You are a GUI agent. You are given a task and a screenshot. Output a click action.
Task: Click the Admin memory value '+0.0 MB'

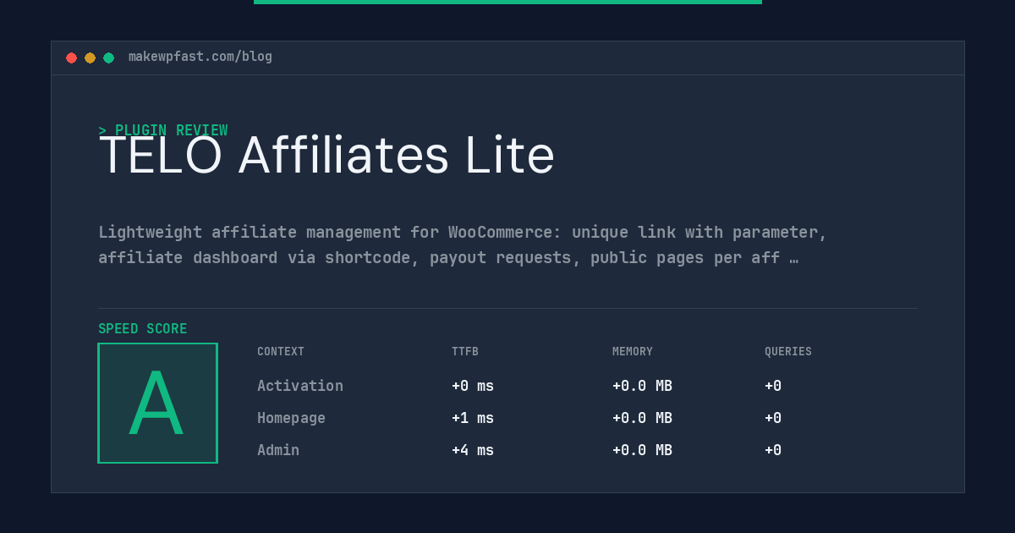click(642, 450)
